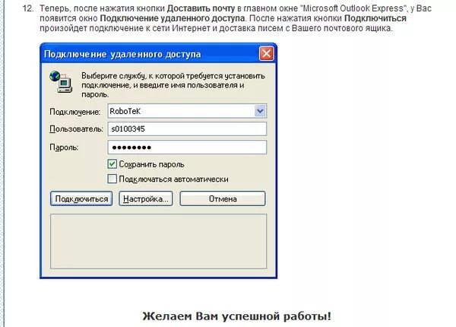Focus the Пользователь field with s0100345
The image size is (456, 327).
pyautogui.click(x=187, y=129)
